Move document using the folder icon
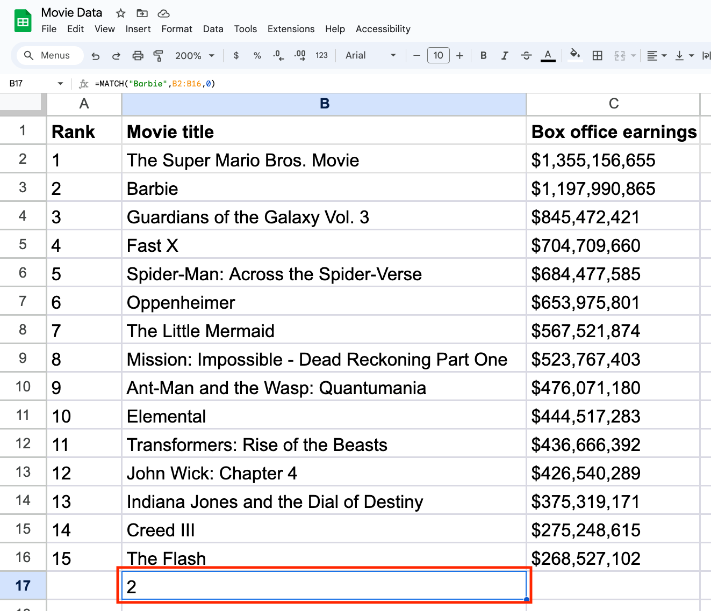The image size is (711, 611). 142,13
